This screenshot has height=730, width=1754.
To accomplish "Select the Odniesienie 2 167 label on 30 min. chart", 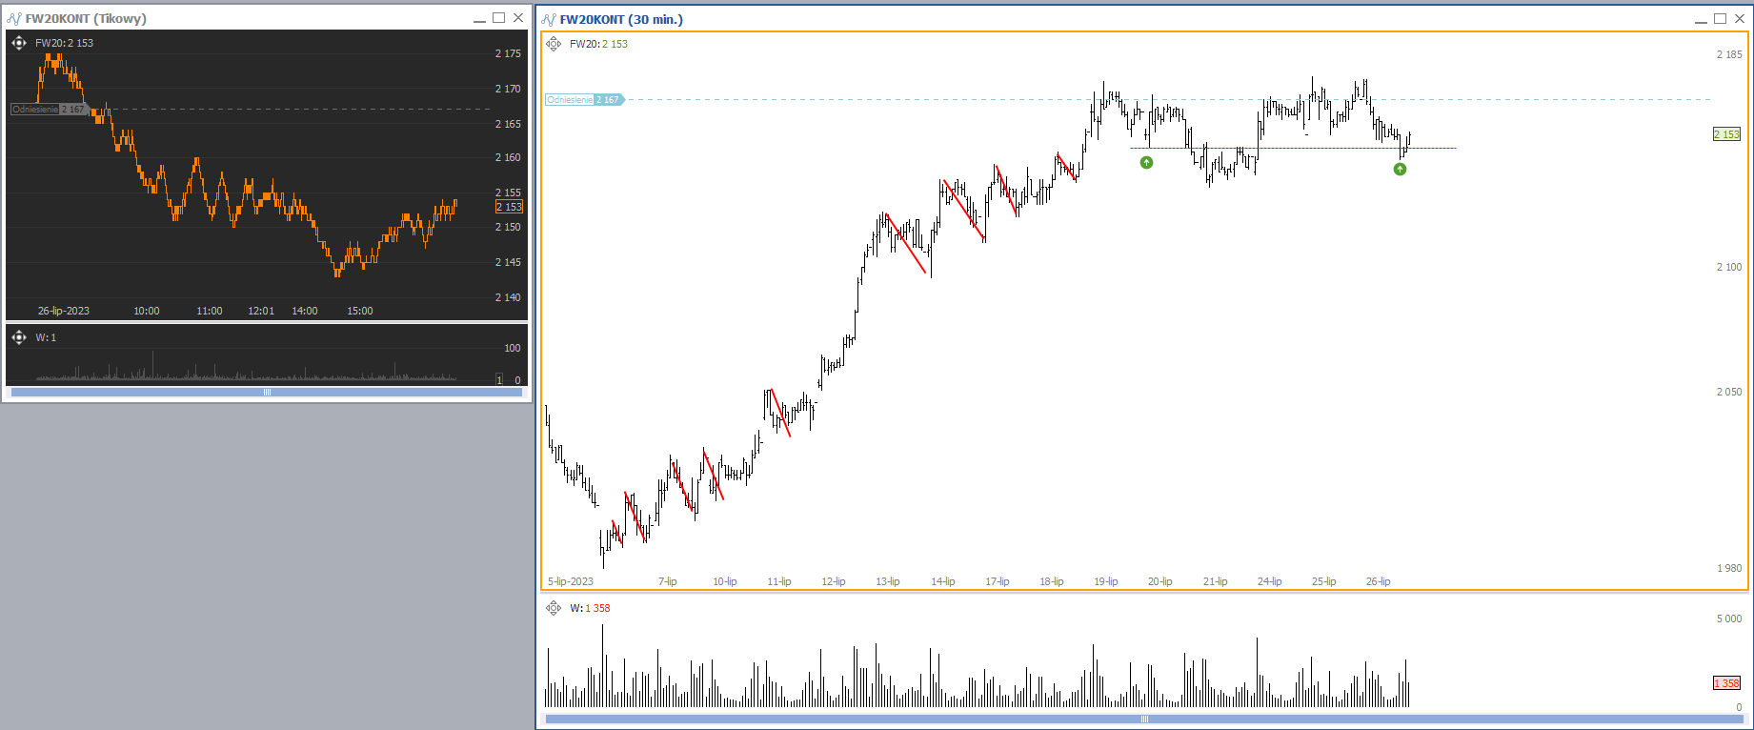I will point(584,99).
